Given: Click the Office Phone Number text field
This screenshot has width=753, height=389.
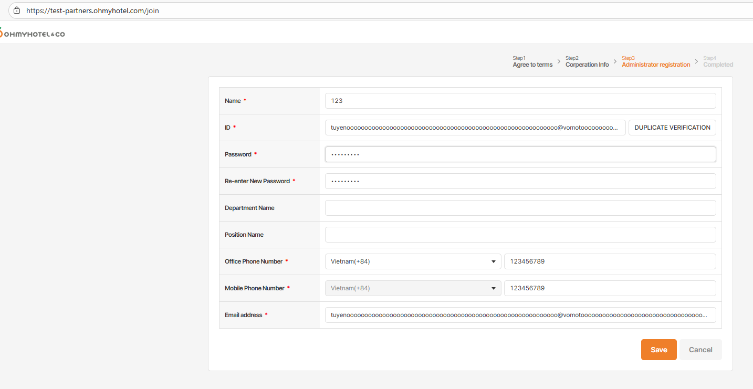Looking at the screenshot, I should (x=609, y=261).
